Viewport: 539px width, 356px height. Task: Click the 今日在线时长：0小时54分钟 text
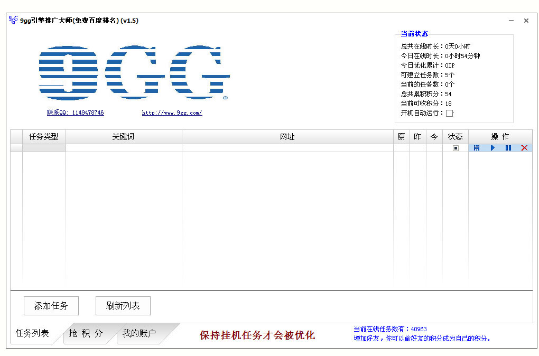coord(440,55)
